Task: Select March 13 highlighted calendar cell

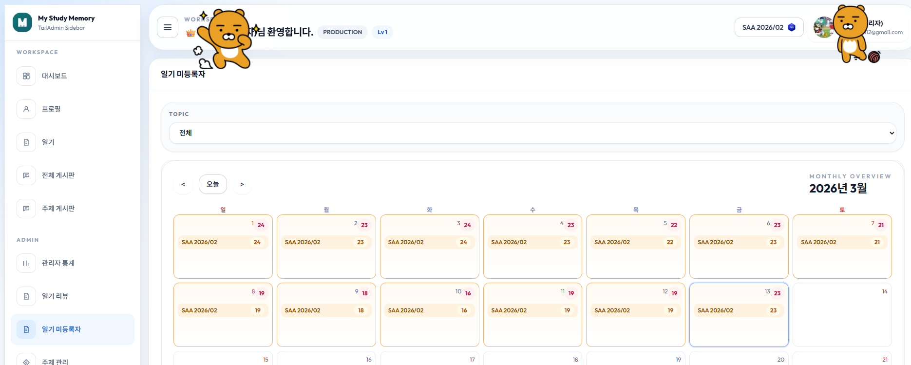Action: pyautogui.click(x=739, y=315)
